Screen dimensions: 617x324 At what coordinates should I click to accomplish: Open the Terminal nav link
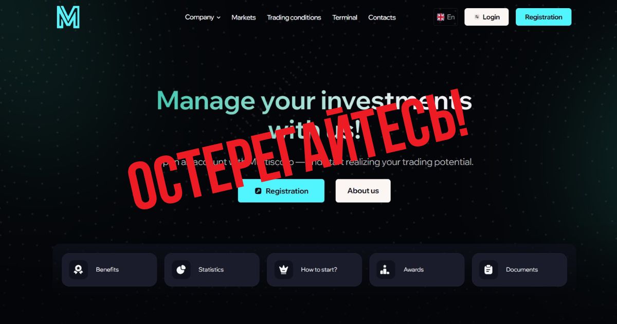(344, 17)
